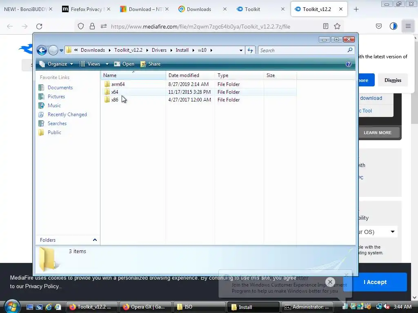Screen dimensions: 418x313
Task: Click the Explorer refresh address button
Action: point(250,50)
